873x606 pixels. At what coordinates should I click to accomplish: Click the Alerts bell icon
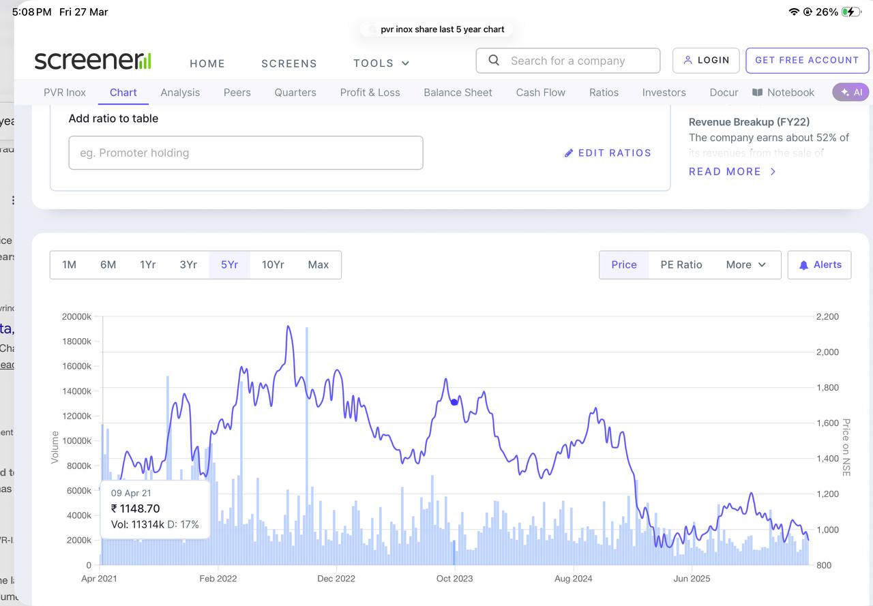804,265
